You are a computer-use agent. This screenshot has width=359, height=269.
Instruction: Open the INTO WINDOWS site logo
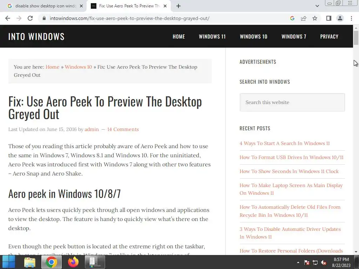point(36,36)
